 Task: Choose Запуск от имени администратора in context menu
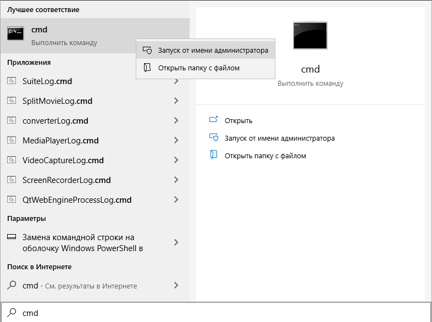click(206, 51)
